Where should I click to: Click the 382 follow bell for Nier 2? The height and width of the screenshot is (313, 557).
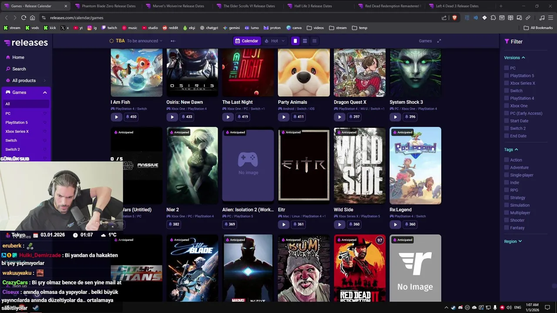174,224
